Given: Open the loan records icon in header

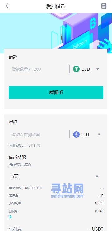Looking at the screenshot, I should pos(104,6).
